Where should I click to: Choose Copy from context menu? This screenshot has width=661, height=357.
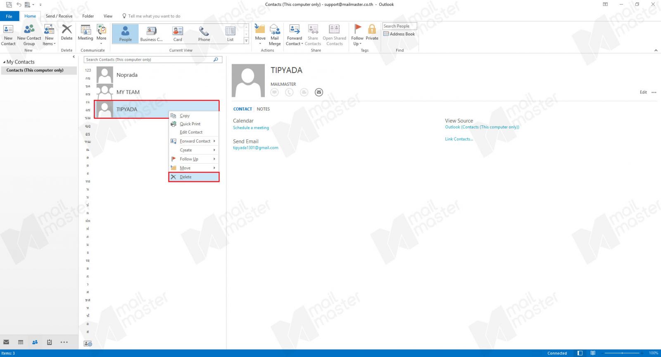coord(194,116)
